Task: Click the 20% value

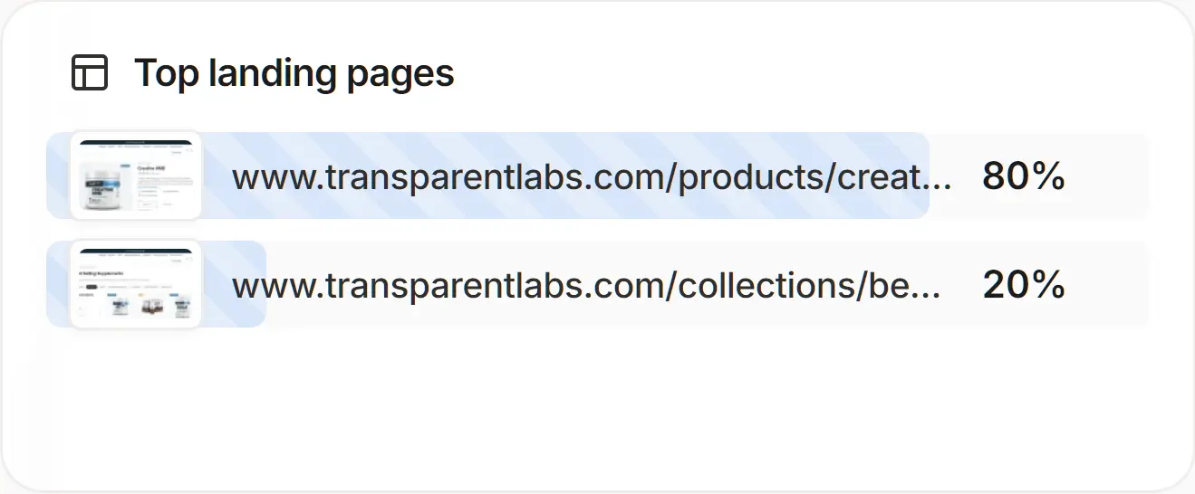Action: point(1024,285)
